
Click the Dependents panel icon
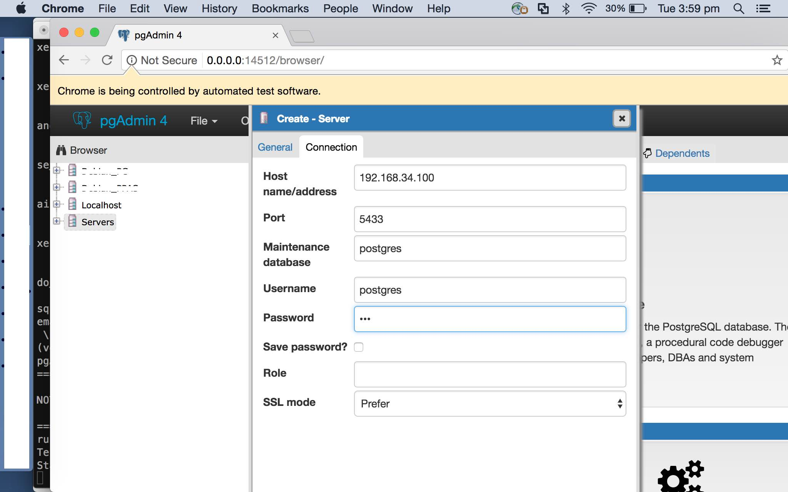tap(647, 153)
